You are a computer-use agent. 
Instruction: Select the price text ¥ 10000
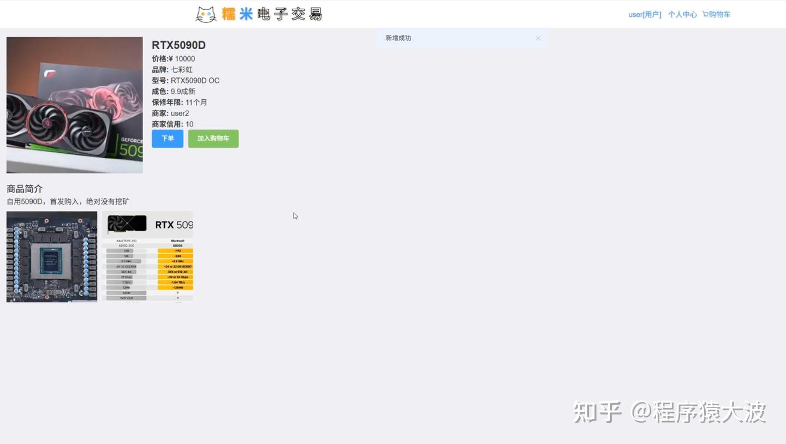coord(182,59)
